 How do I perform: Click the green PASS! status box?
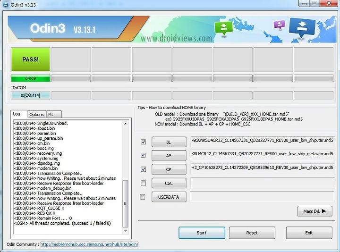click(x=31, y=59)
